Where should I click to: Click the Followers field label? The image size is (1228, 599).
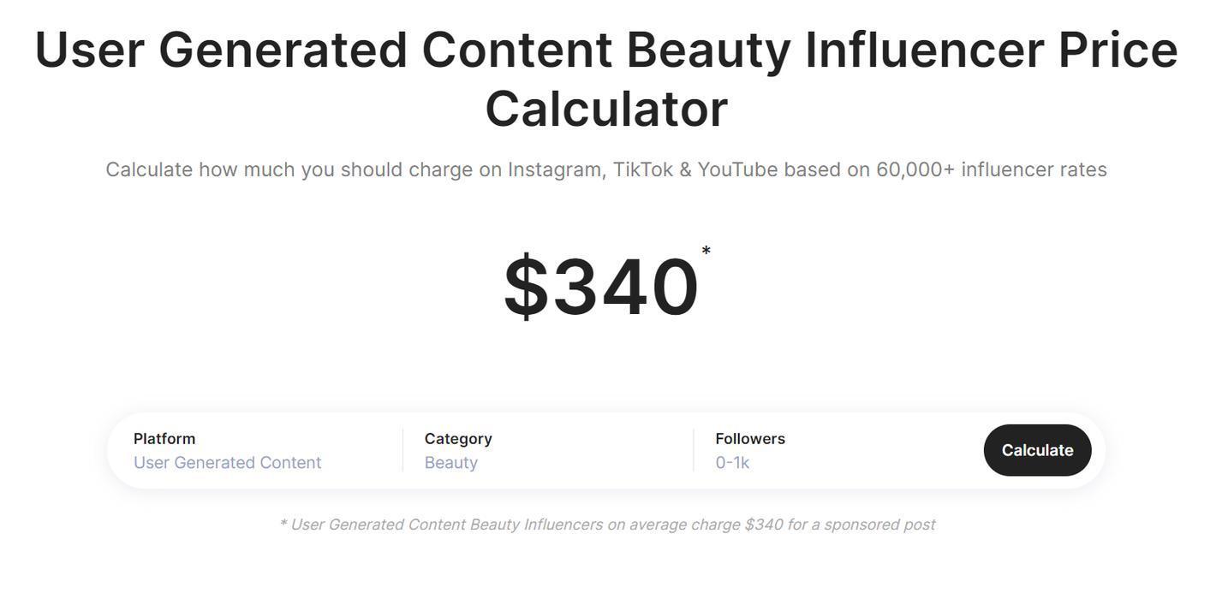750,439
